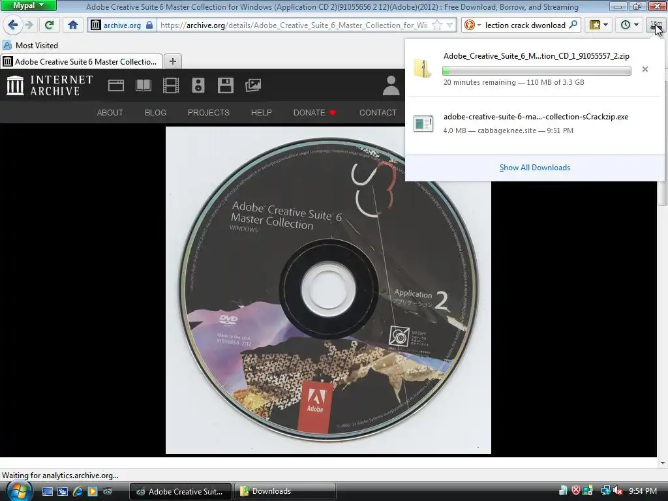Viewport: 668px width, 501px height.
Task: Open the BLOG navigation link
Action: 155,112
